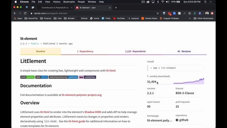The height and width of the screenshot is (128, 227).
Task: Click the Wi-Fi status icon
Action: pos(162,2)
